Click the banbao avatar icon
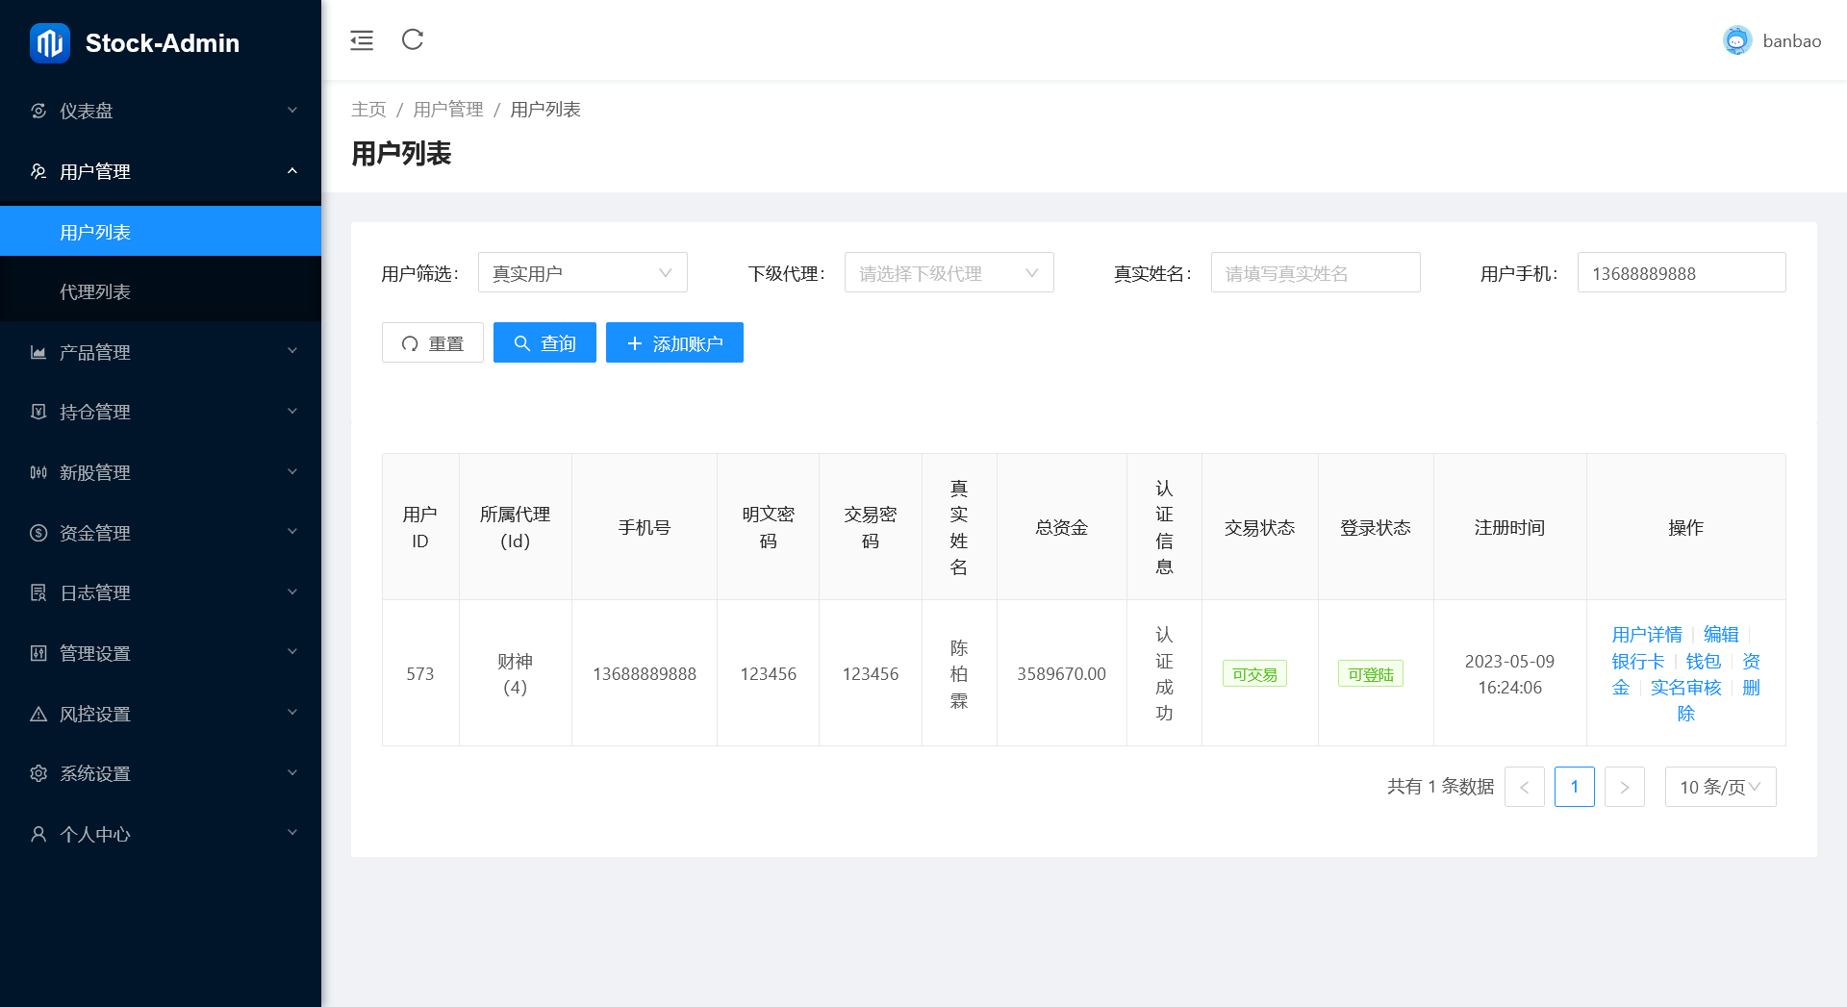 (1736, 40)
